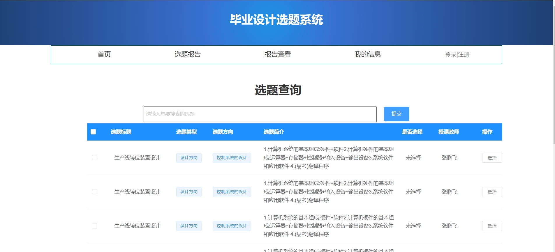Select the third row's checkbox

click(95, 226)
